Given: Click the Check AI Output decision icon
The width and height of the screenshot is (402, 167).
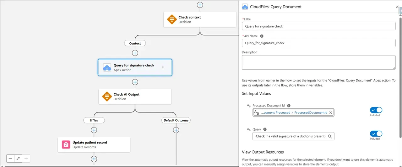Looking at the screenshot, I should pyautogui.click(x=107, y=97).
